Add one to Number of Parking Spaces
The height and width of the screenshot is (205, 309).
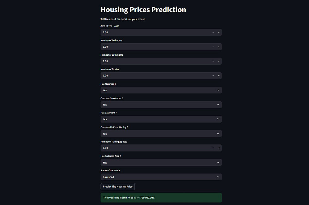219,148
